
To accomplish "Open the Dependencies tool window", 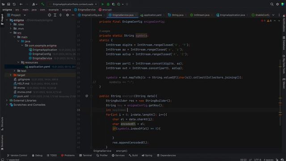I will (166, 155).
